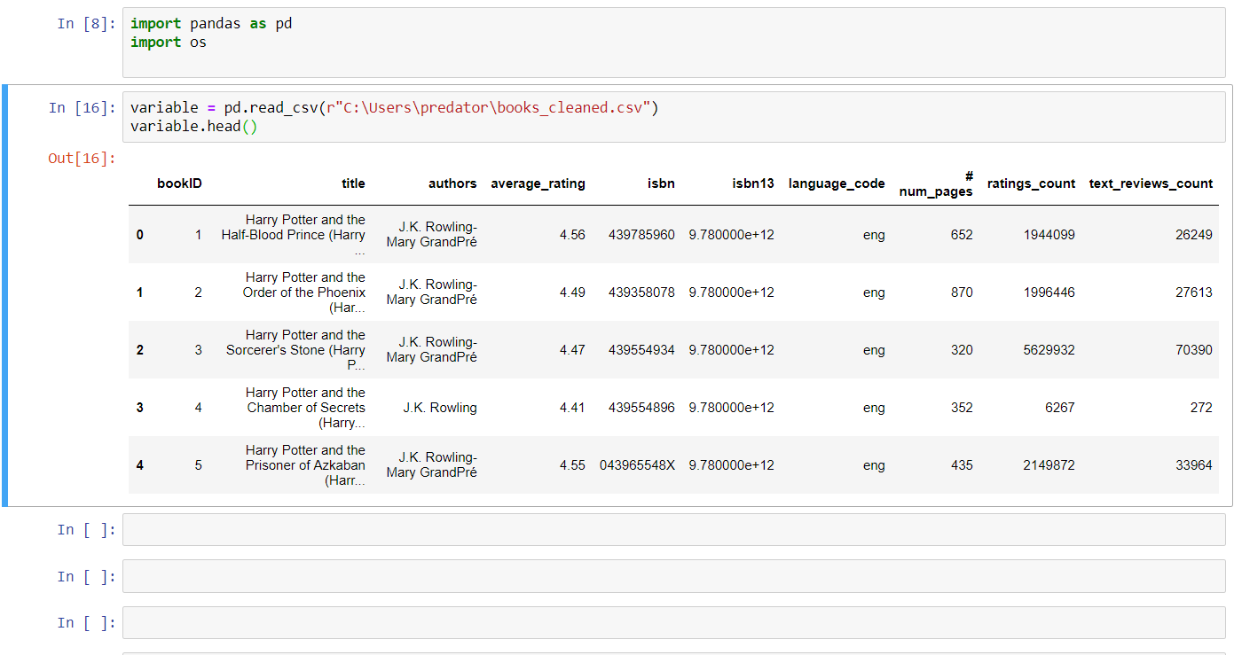Click the authors column header
The image size is (1234, 655).
[452, 183]
